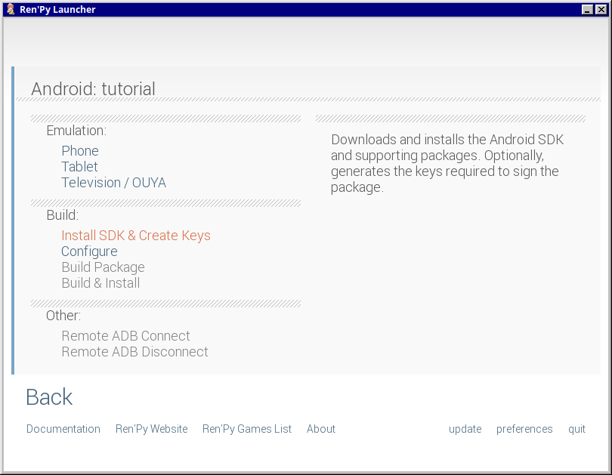
Task: Click the Ren'Py Launcher title bar icon
Action: pyautogui.click(x=11, y=9)
